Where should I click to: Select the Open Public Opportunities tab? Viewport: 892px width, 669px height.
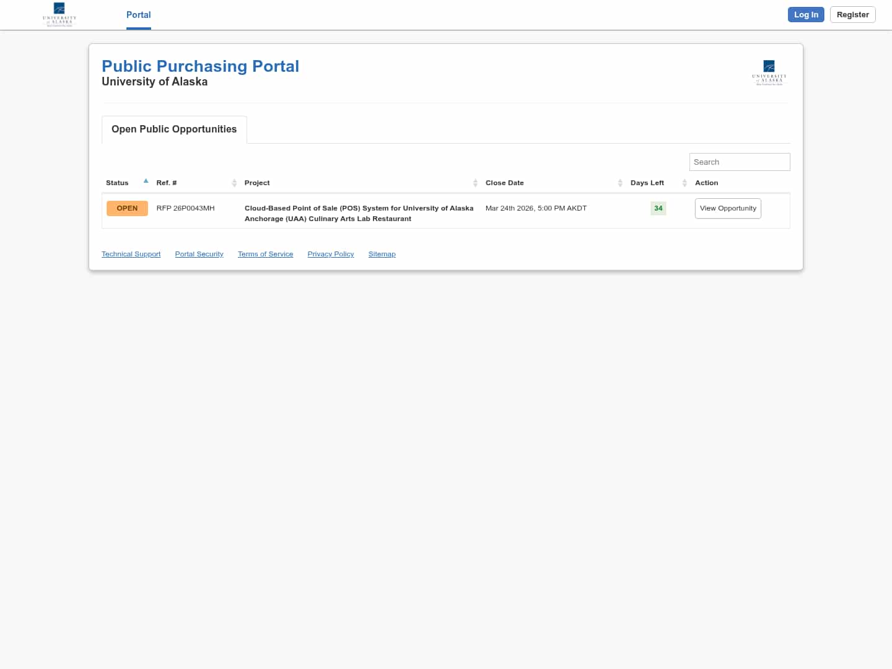pyautogui.click(x=174, y=129)
